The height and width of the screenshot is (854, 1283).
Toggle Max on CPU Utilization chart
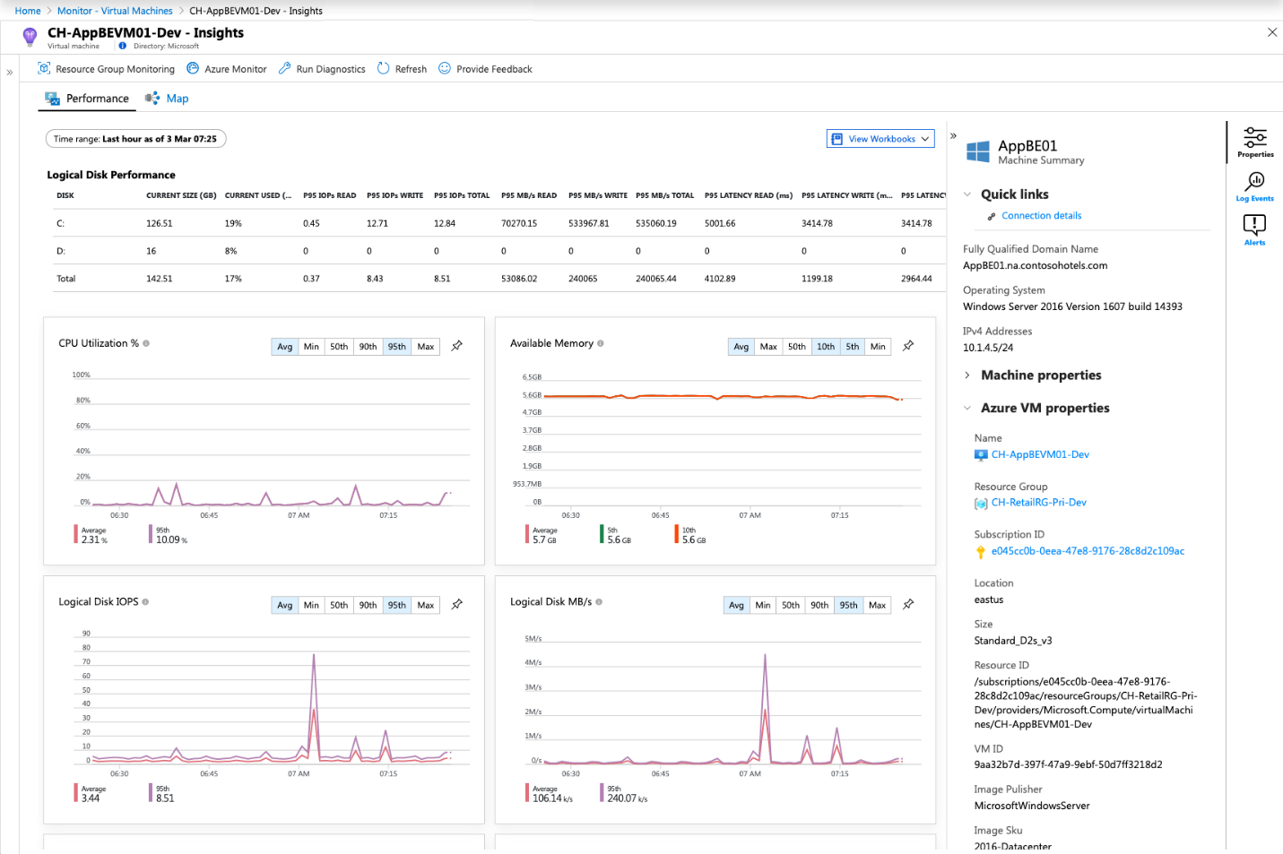(426, 347)
